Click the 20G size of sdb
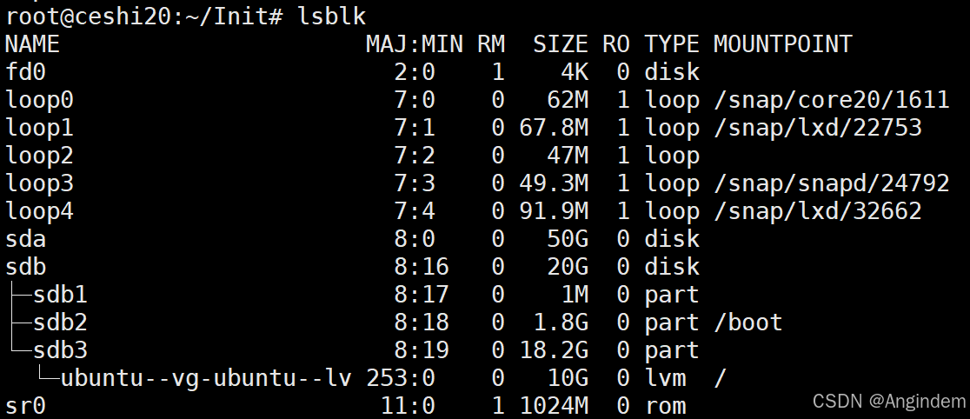 [568, 267]
